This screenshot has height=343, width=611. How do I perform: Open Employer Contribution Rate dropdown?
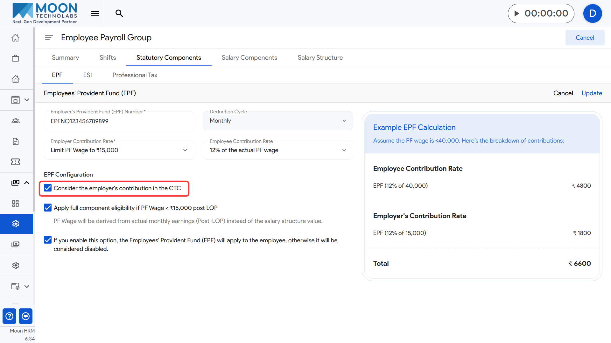pyautogui.click(x=119, y=150)
